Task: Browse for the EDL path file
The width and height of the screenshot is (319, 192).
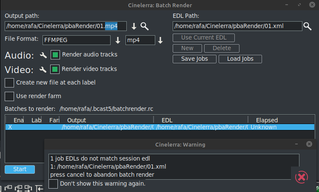Action: [x=308, y=26]
